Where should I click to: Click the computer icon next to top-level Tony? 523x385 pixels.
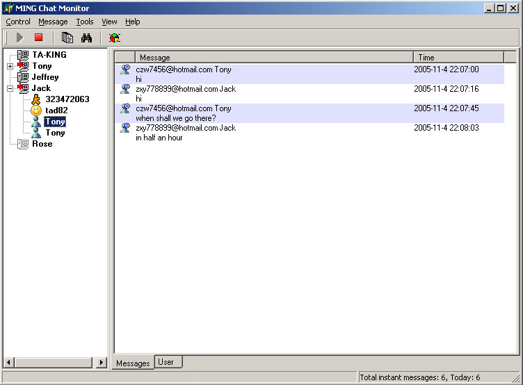click(x=23, y=66)
